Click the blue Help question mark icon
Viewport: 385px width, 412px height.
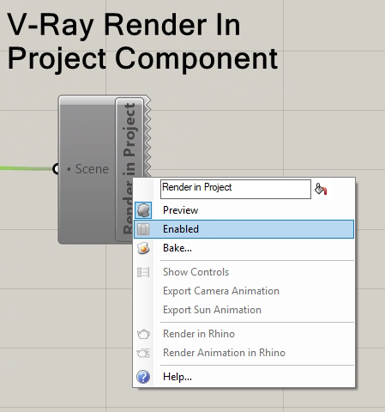tap(143, 377)
